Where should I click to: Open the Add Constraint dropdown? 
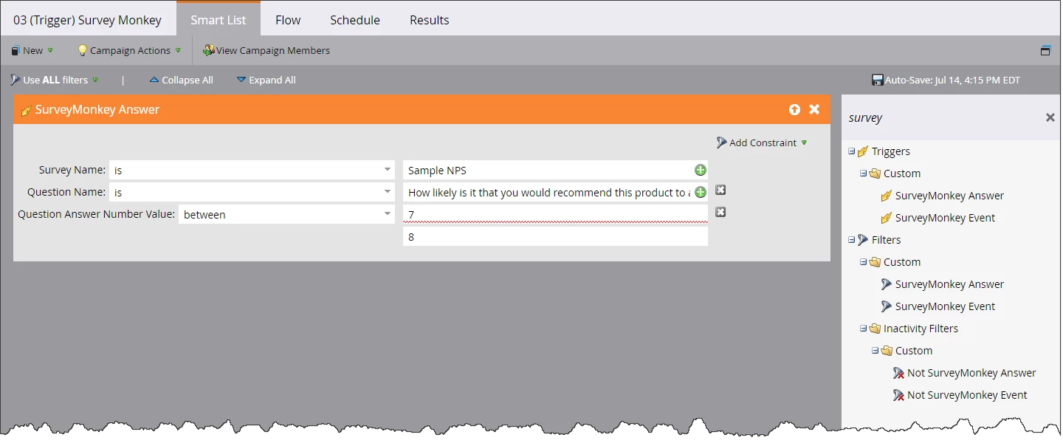click(762, 142)
